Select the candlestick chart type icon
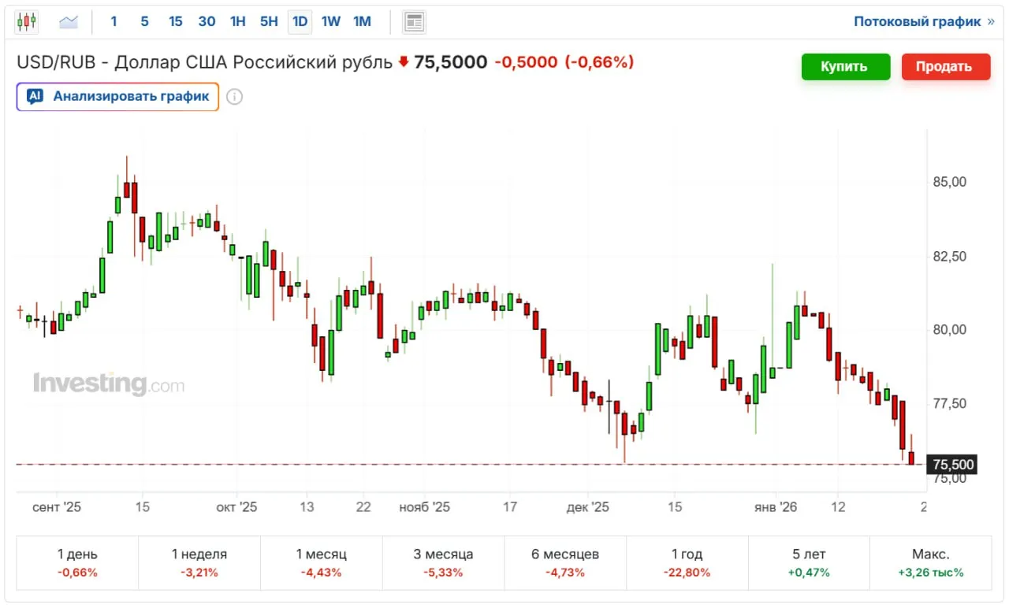The image size is (1009, 608). click(x=27, y=22)
